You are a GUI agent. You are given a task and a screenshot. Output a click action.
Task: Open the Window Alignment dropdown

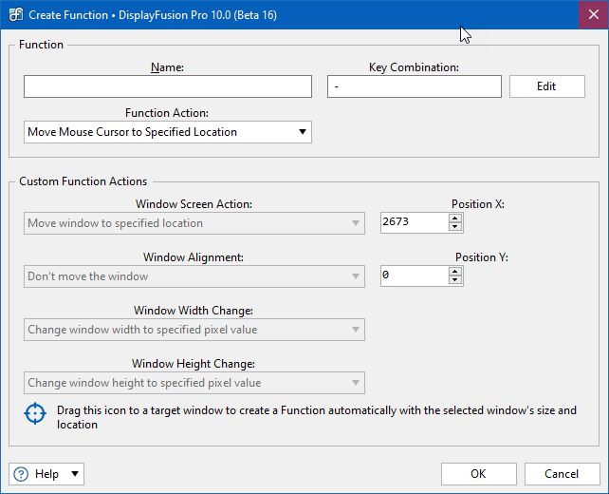pos(194,276)
